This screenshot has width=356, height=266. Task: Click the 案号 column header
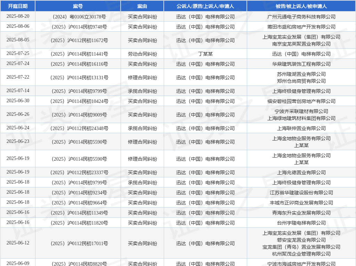pyautogui.click(x=78, y=6)
